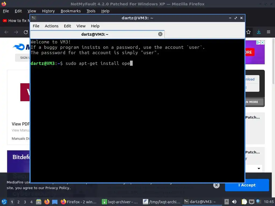The width and height of the screenshot is (275, 206).
Task: Open Firefox's Help menu
Action: coord(105,11)
